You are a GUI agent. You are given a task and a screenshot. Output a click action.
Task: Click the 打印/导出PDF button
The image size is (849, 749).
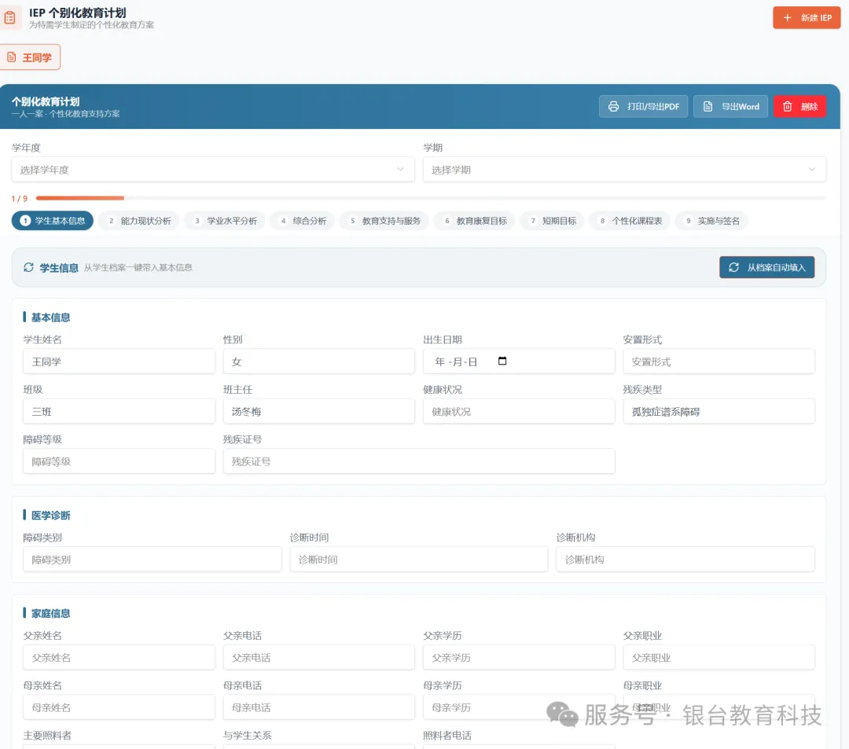click(x=643, y=107)
